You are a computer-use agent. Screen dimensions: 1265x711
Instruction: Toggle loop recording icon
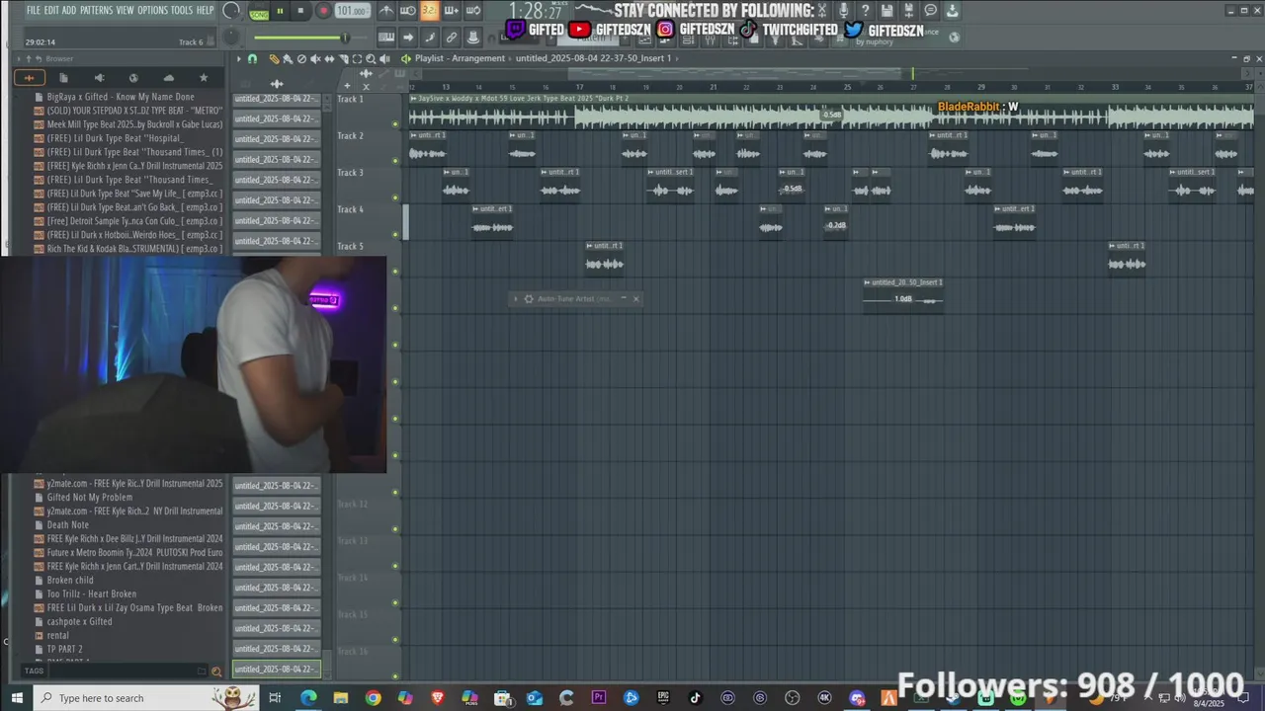point(472,11)
